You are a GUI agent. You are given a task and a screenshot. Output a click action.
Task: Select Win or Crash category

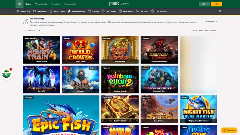[59, 11]
